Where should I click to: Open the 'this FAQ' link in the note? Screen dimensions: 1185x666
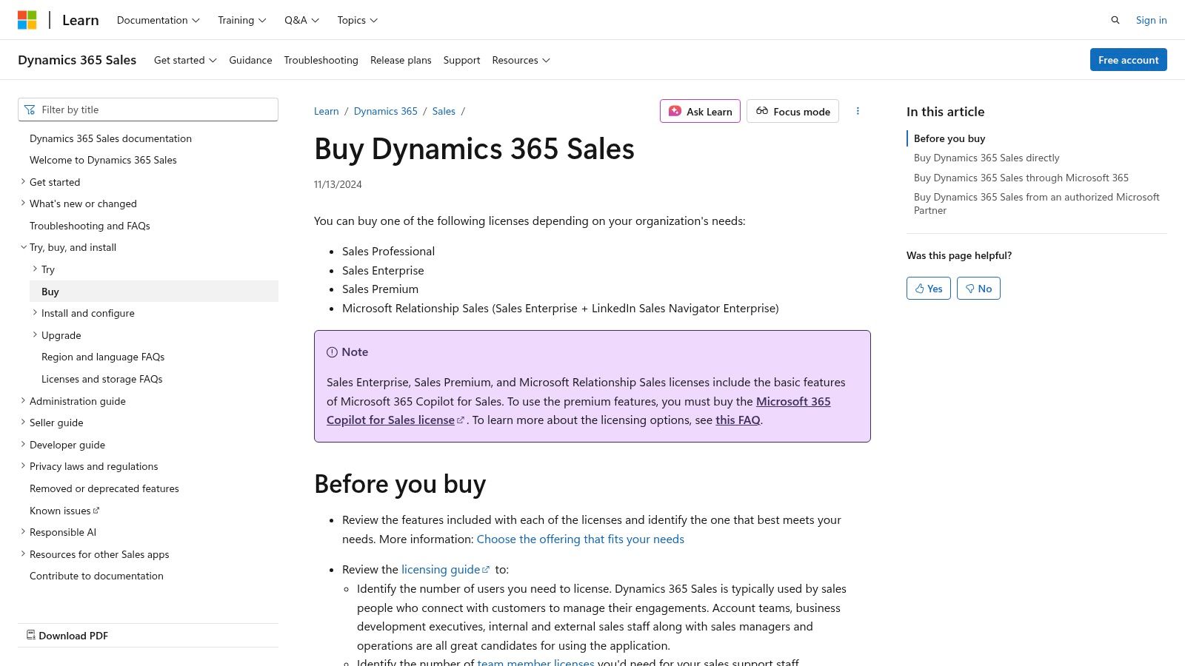point(738,420)
